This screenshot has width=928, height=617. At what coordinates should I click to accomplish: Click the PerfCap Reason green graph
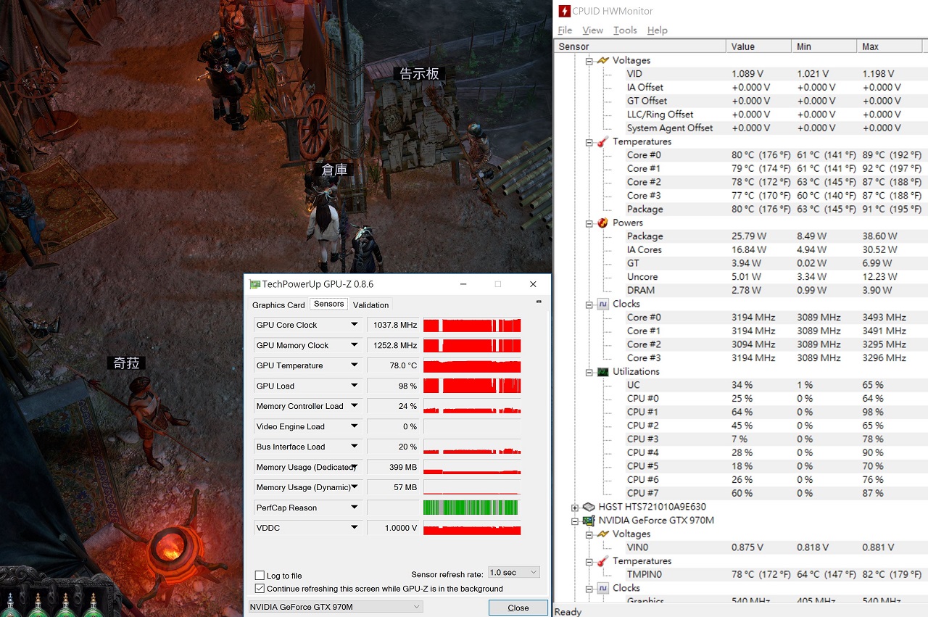click(x=472, y=508)
